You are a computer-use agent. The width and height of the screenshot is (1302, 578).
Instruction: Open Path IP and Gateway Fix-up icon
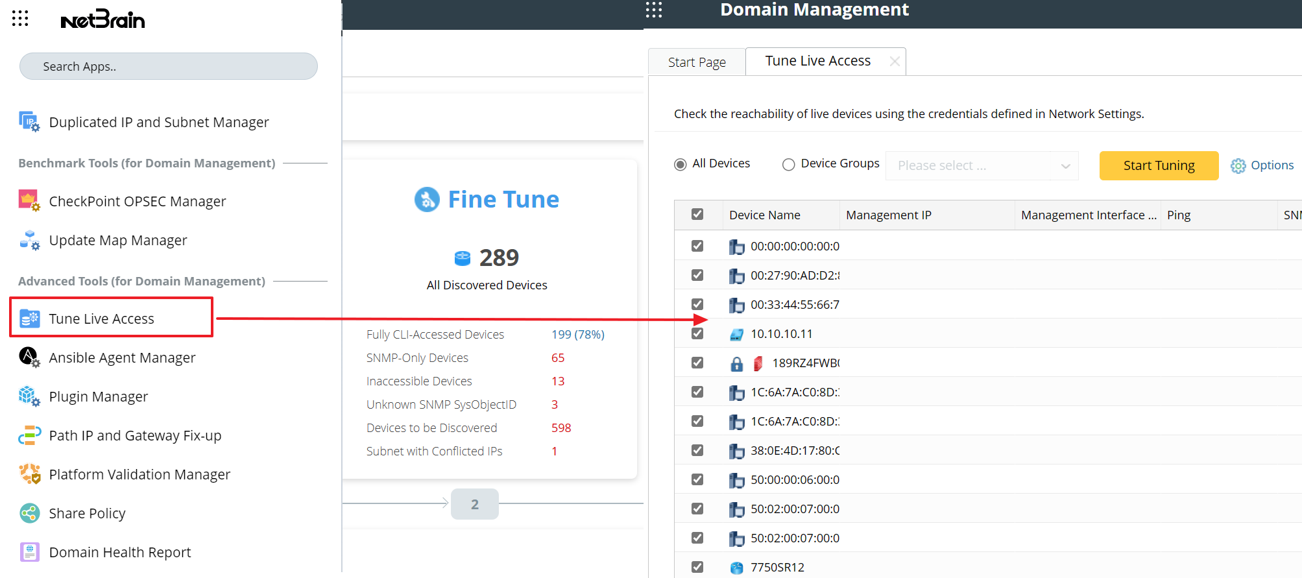(x=29, y=435)
